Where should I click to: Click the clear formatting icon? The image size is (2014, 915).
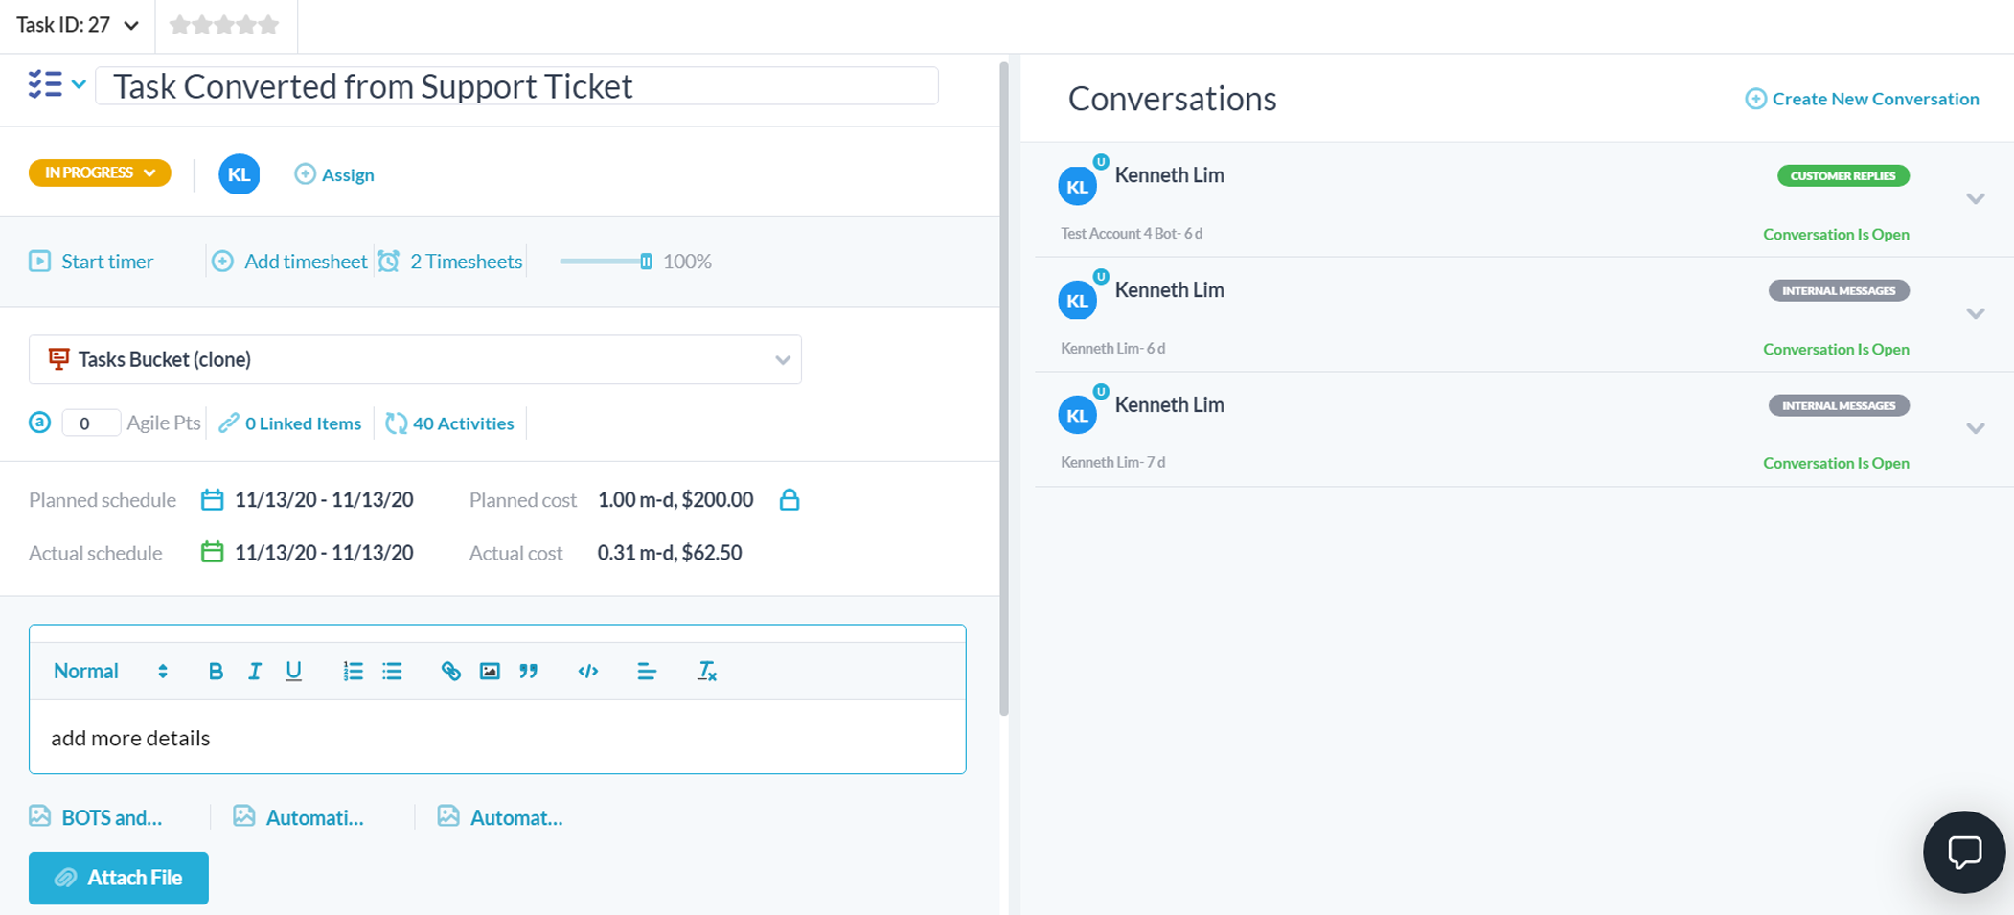[x=706, y=671]
